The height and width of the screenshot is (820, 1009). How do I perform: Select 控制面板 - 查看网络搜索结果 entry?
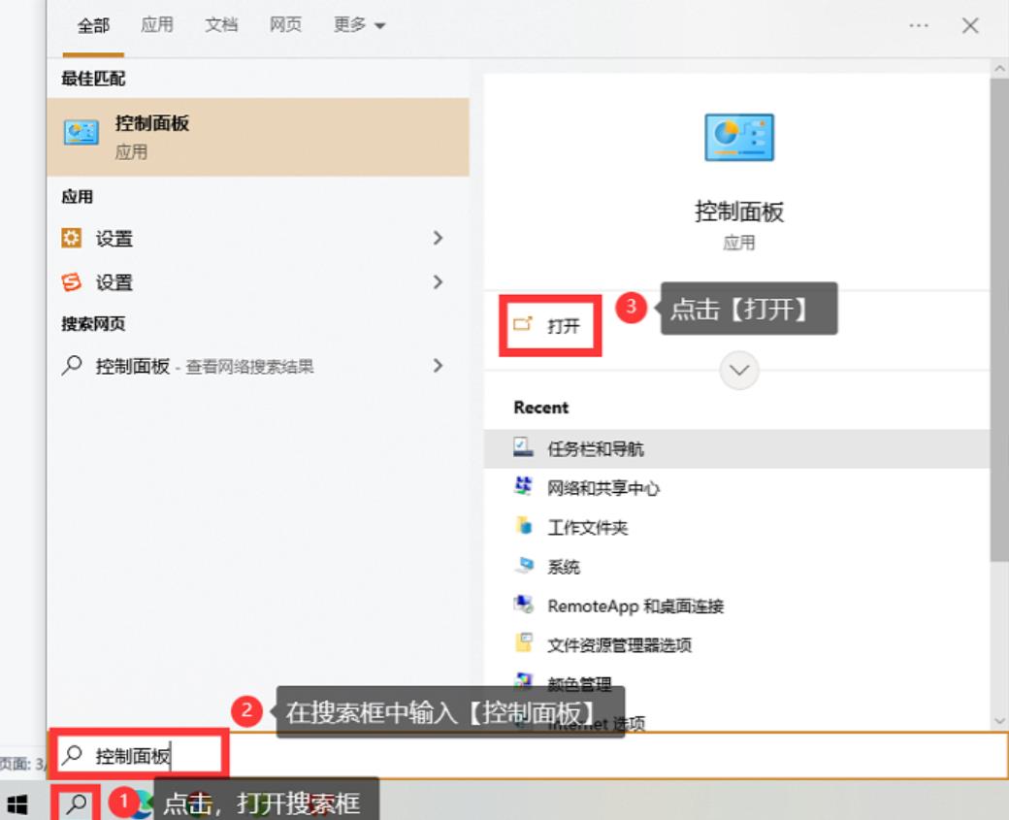click(258, 366)
